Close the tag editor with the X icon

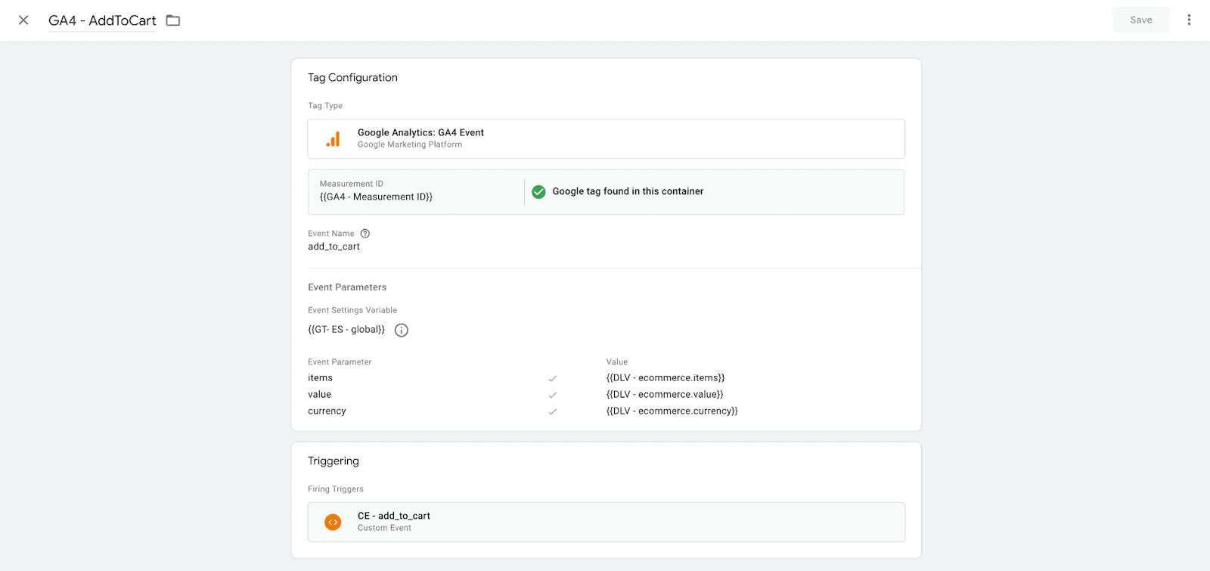tap(23, 20)
